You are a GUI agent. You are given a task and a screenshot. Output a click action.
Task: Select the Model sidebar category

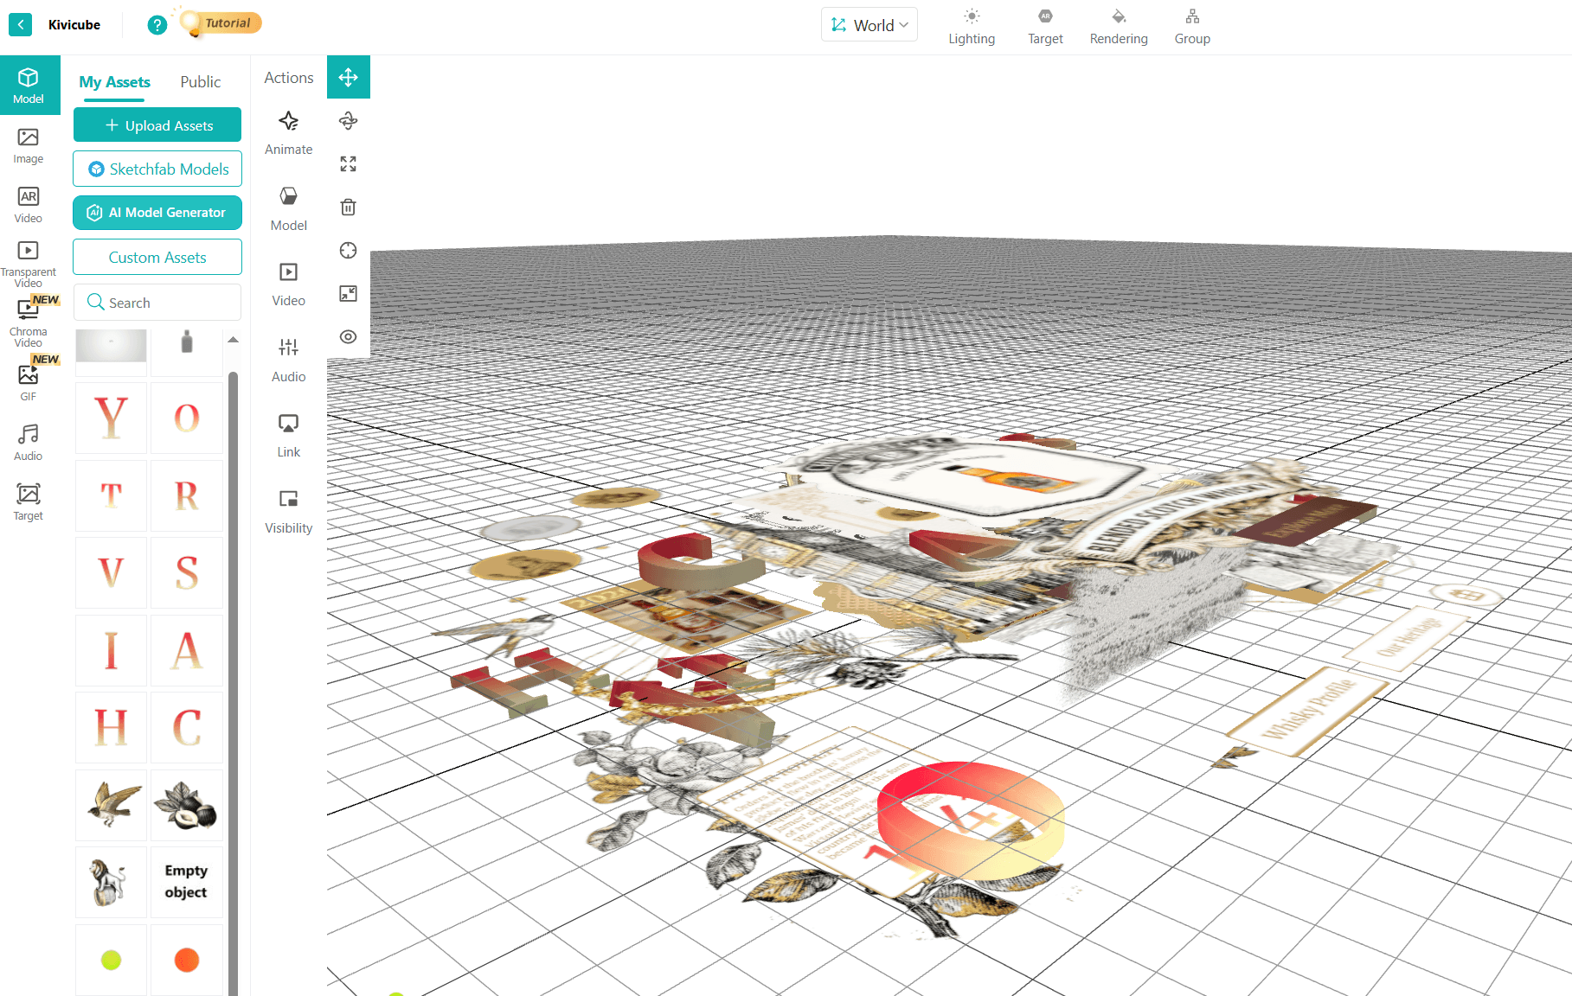click(29, 86)
